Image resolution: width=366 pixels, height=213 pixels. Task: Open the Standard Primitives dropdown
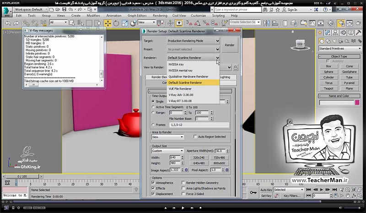[x=340, y=48]
